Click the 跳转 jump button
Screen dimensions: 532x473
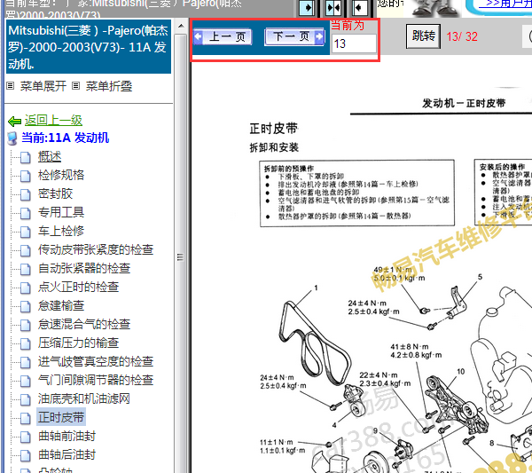click(424, 36)
